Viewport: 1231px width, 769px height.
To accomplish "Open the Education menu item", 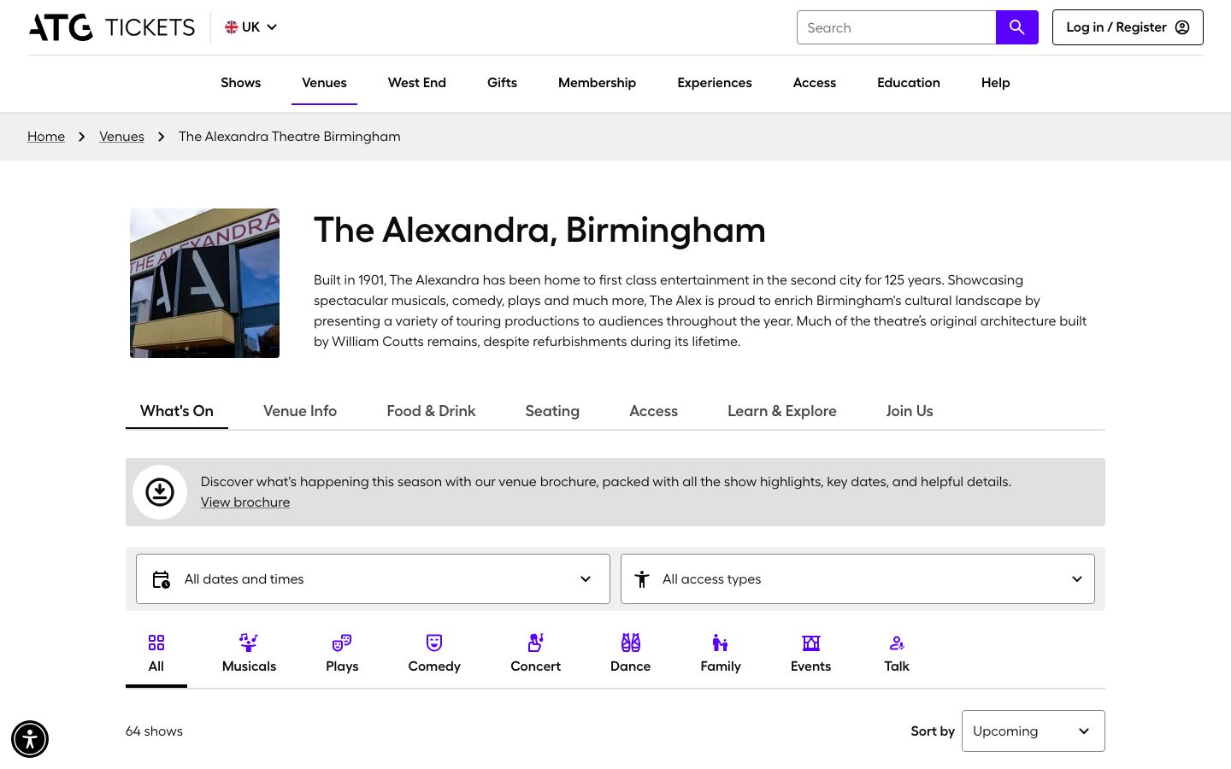I will click(909, 83).
